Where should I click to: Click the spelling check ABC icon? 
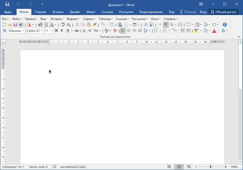coord(63,25)
